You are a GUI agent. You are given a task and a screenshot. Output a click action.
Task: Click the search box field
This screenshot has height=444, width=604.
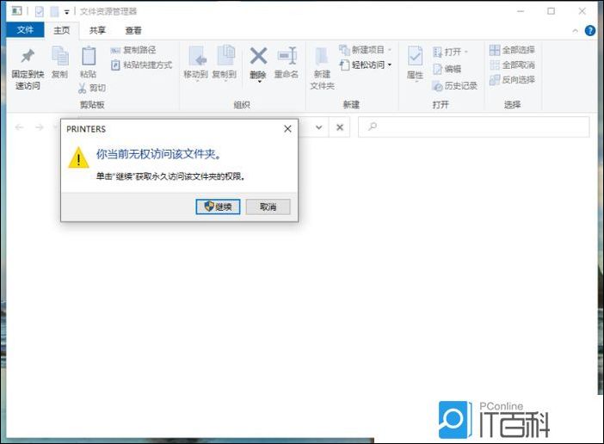tap(474, 126)
